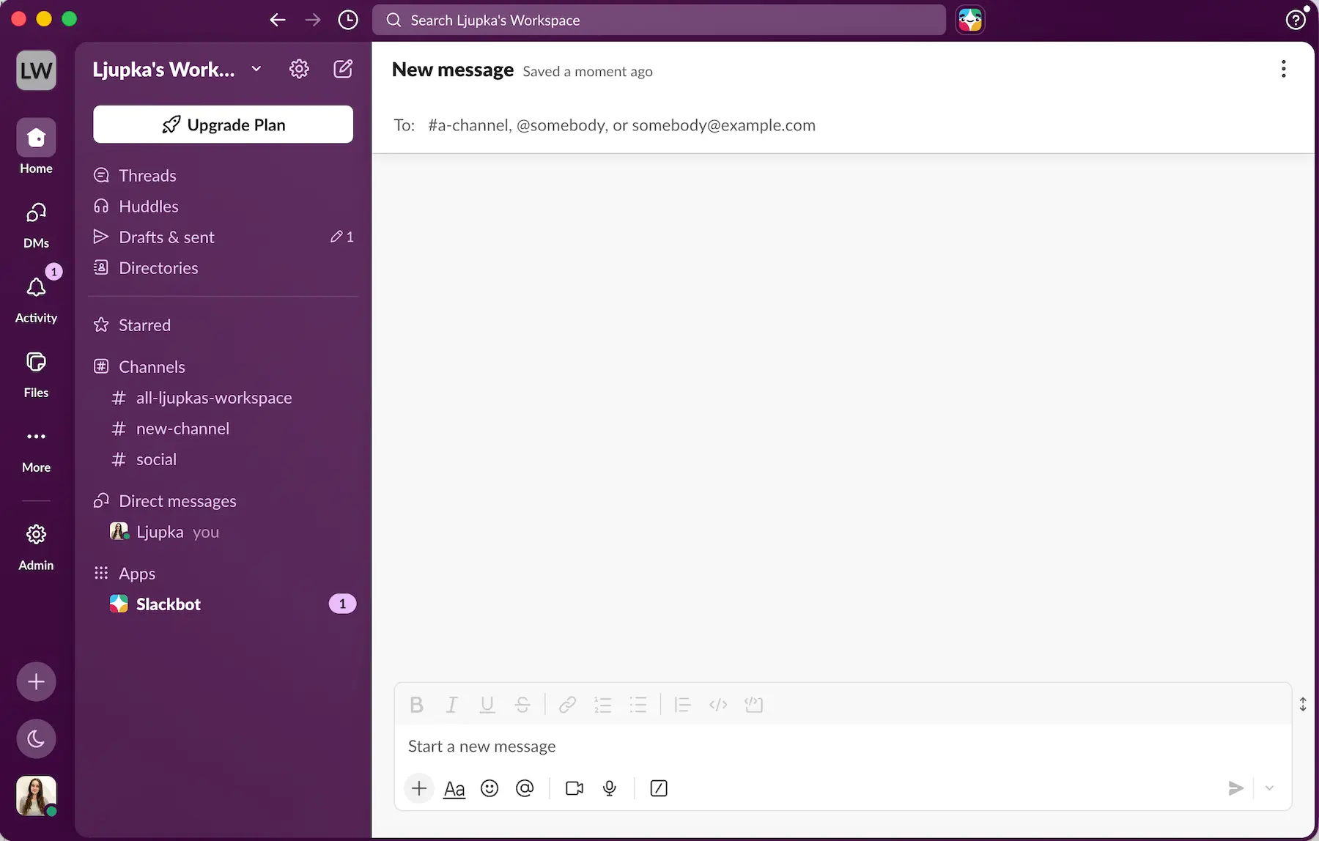Image resolution: width=1319 pixels, height=841 pixels.
Task: Apply Italic formatting
Action: pyautogui.click(x=452, y=705)
